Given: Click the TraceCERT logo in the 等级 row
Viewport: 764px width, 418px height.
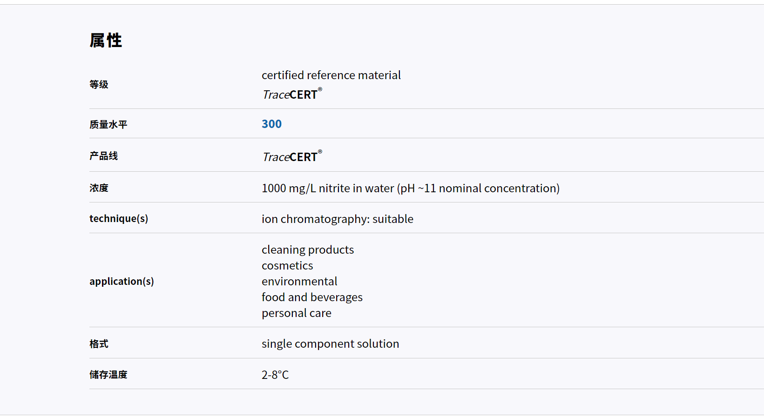Looking at the screenshot, I should tap(292, 94).
